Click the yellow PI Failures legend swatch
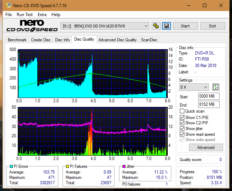The height and width of the screenshot is (191, 232). tap(68, 166)
